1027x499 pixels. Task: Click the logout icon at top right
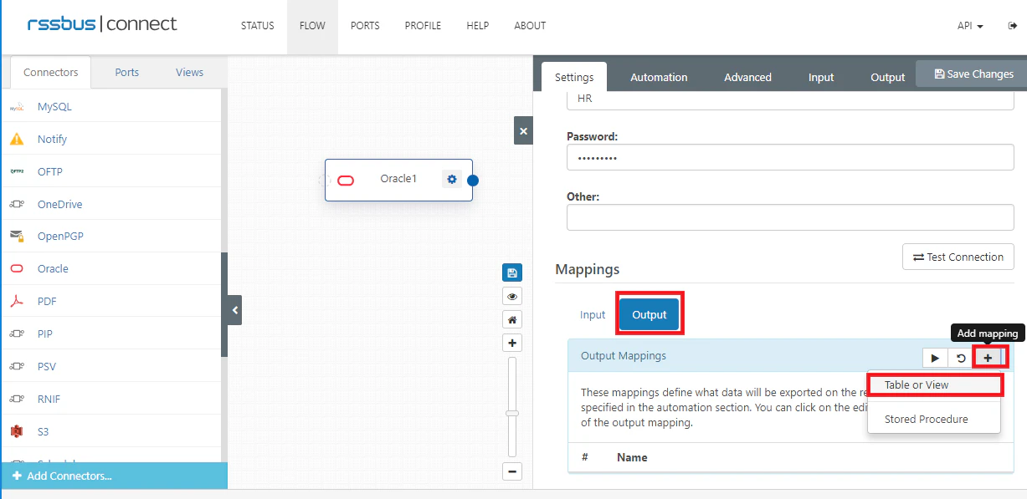(1012, 26)
